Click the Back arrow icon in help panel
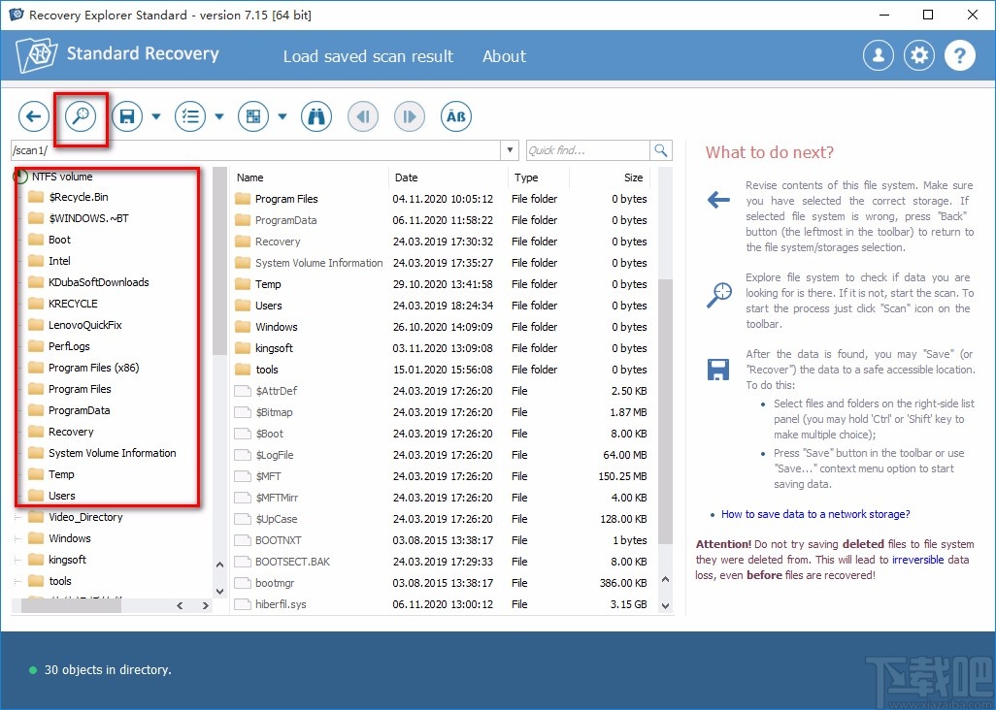 (x=718, y=200)
